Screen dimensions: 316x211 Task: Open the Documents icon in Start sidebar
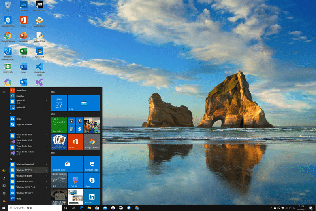(x=4, y=178)
